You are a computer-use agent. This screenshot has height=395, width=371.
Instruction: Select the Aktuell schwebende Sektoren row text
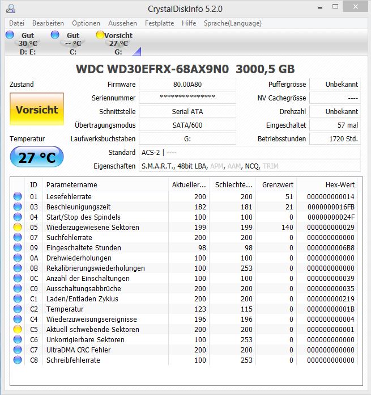[92, 330]
